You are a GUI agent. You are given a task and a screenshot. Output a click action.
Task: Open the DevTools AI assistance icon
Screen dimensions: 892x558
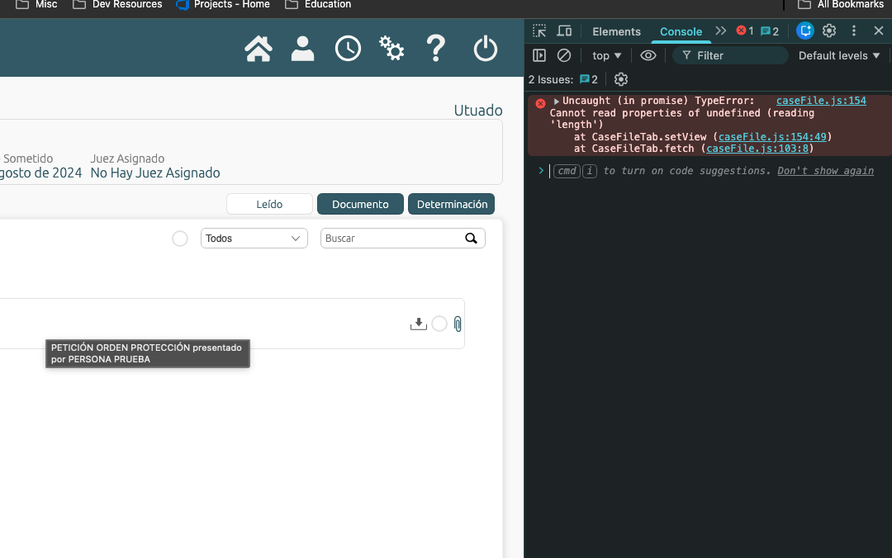tap(805, 31)
